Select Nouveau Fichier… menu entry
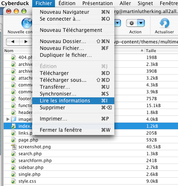The height and width of the screenshot is (186, 178). (x=73, y=48)
